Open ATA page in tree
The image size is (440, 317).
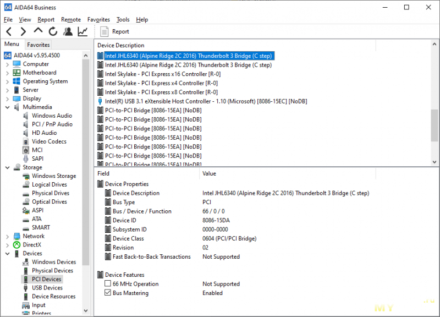(37, 219)
